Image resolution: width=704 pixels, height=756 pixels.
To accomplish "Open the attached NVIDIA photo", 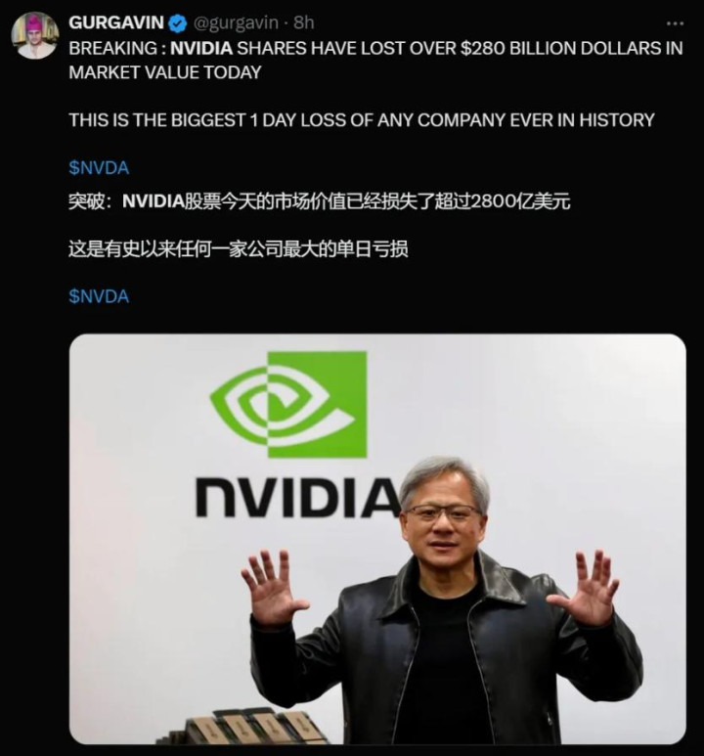I will coord(377,539).
